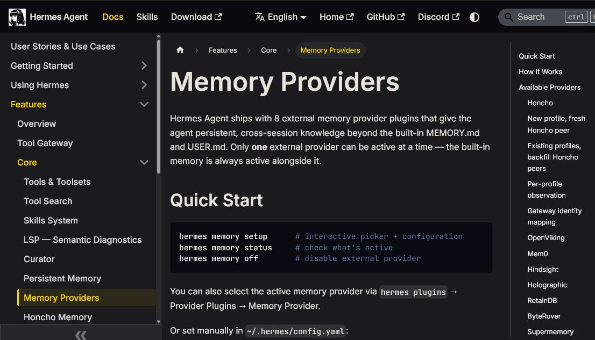Click the Search input field
Screen dimensions: 595x340
(547, 17)
